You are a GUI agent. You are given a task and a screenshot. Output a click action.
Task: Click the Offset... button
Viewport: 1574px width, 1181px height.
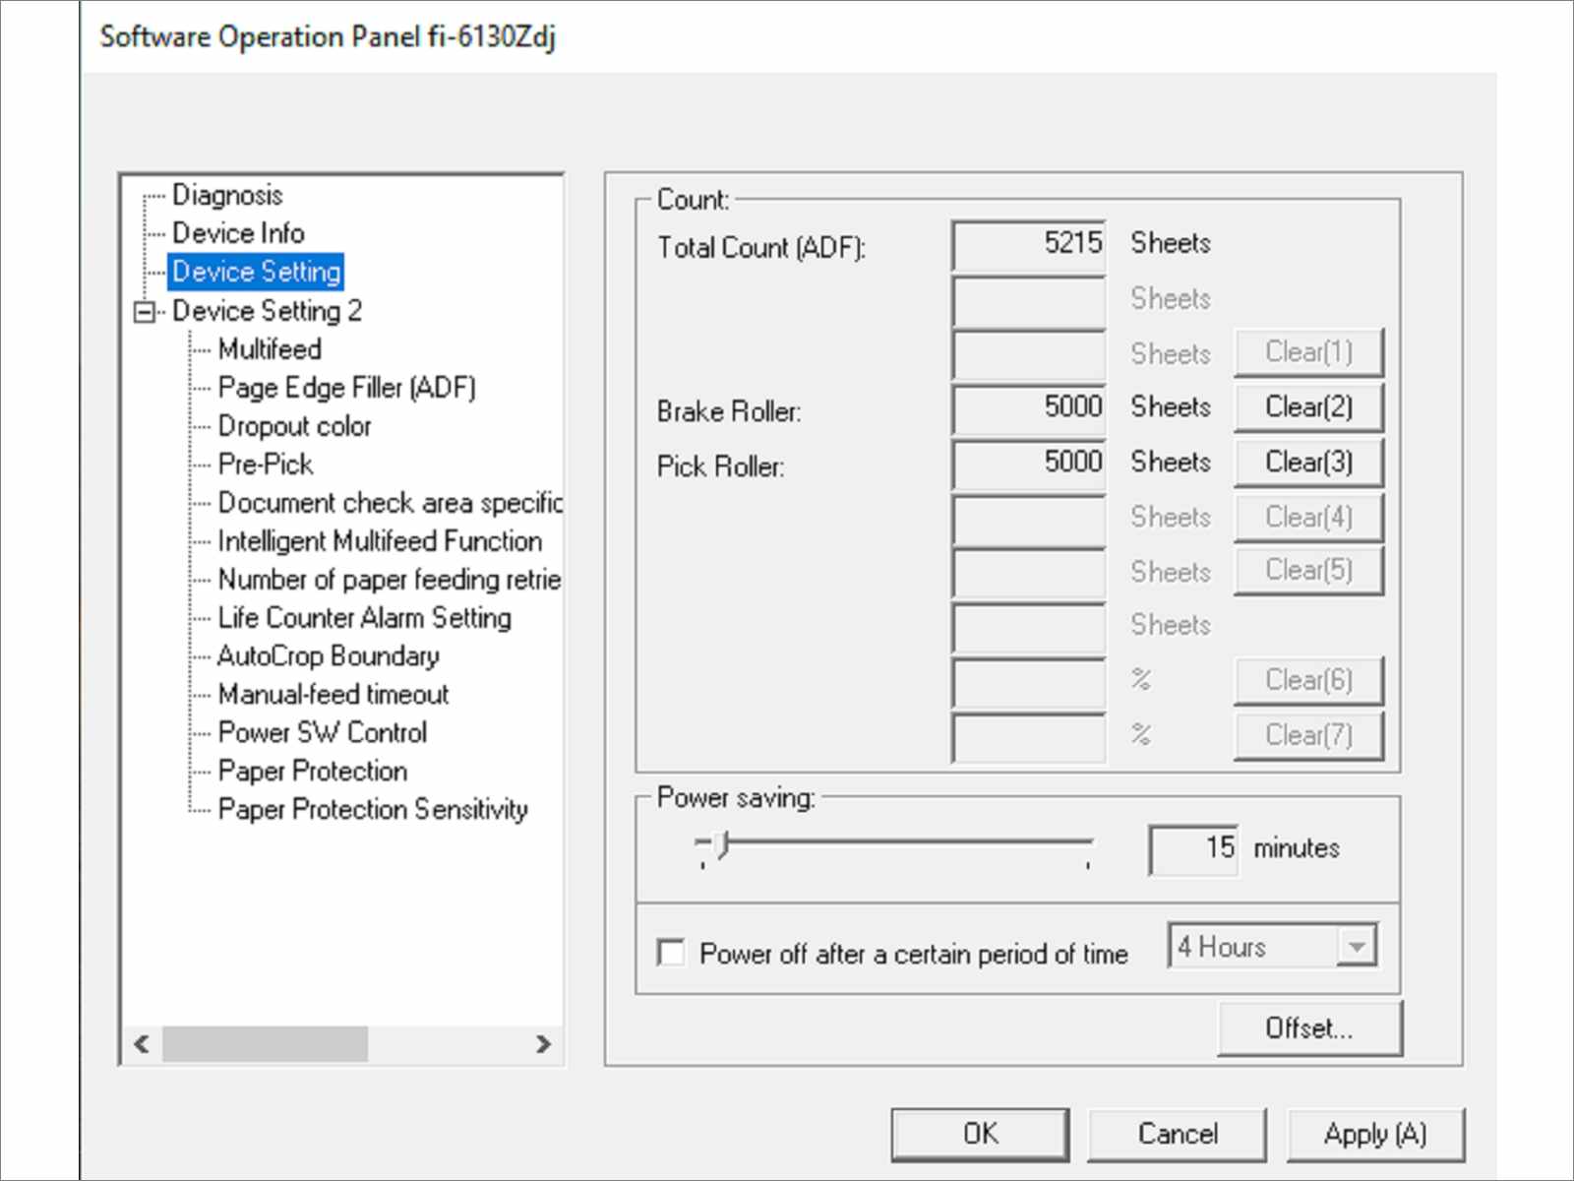(x=1309, y=1028)
